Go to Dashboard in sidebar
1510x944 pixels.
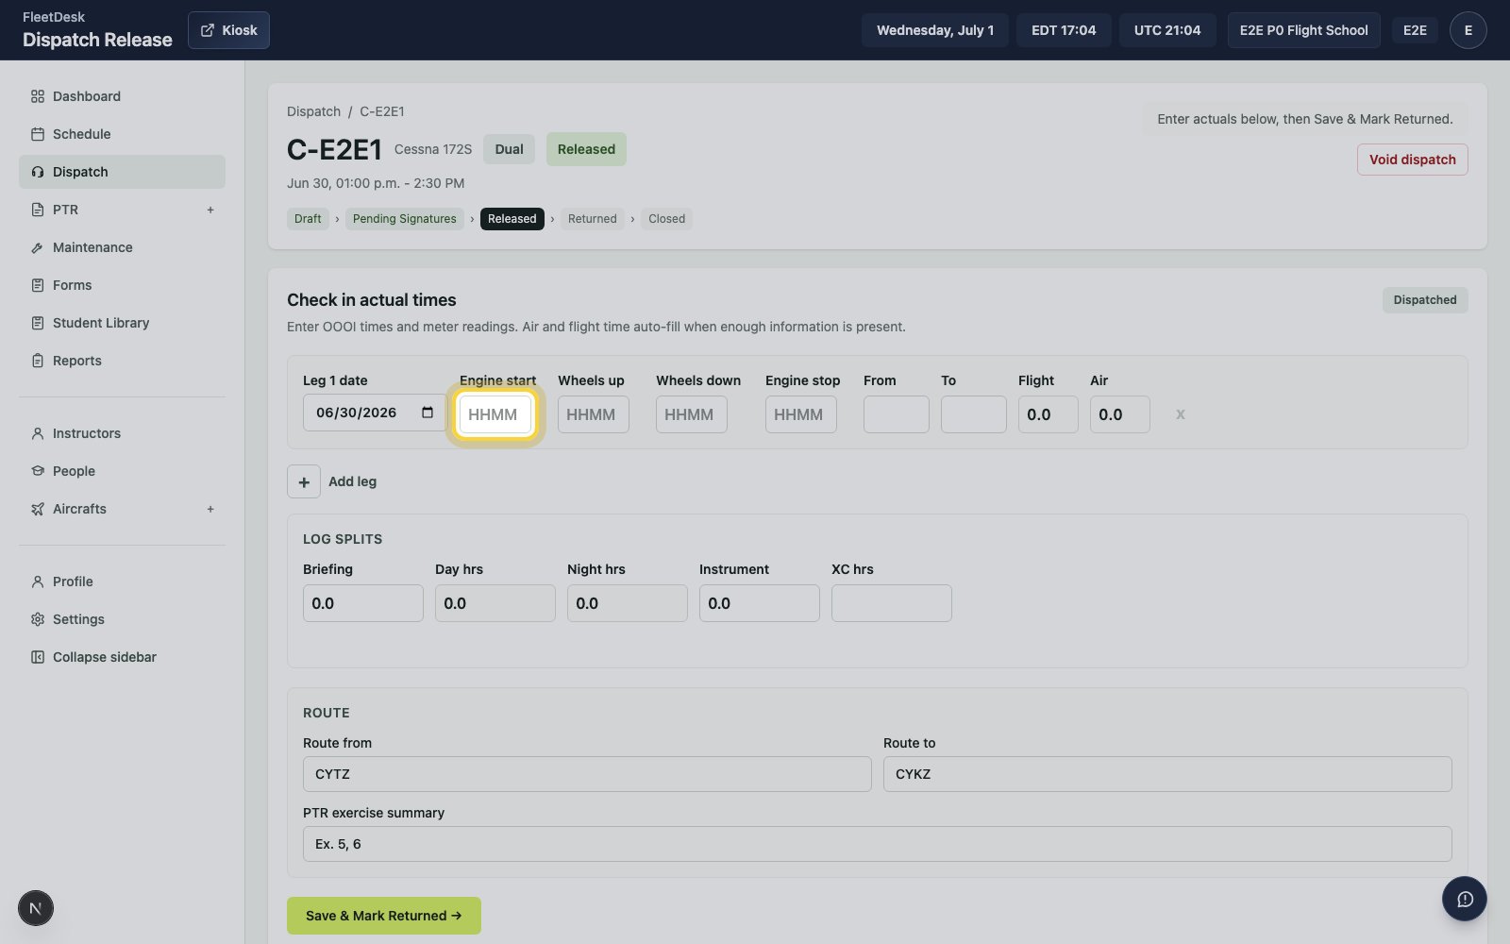tap(122, 96)
